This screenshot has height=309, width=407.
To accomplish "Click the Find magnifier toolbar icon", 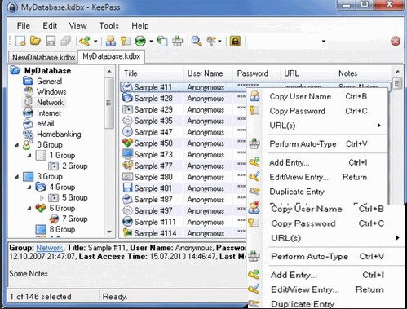I will pos(197,42).
